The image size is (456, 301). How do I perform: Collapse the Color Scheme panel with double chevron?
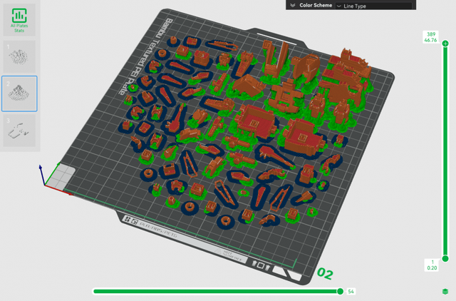[x=292, y=5]
